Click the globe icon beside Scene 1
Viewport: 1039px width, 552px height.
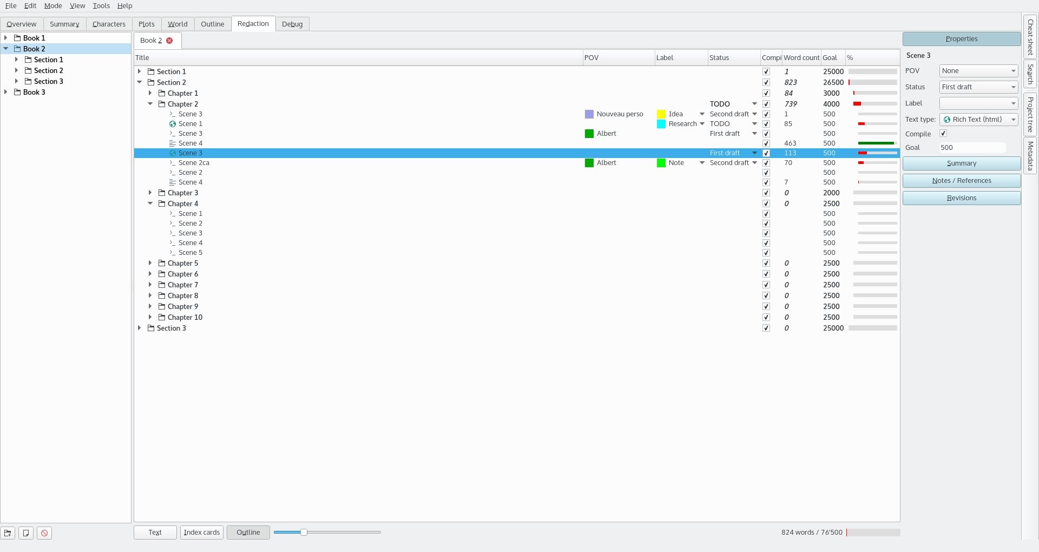[x=173, y=124]
